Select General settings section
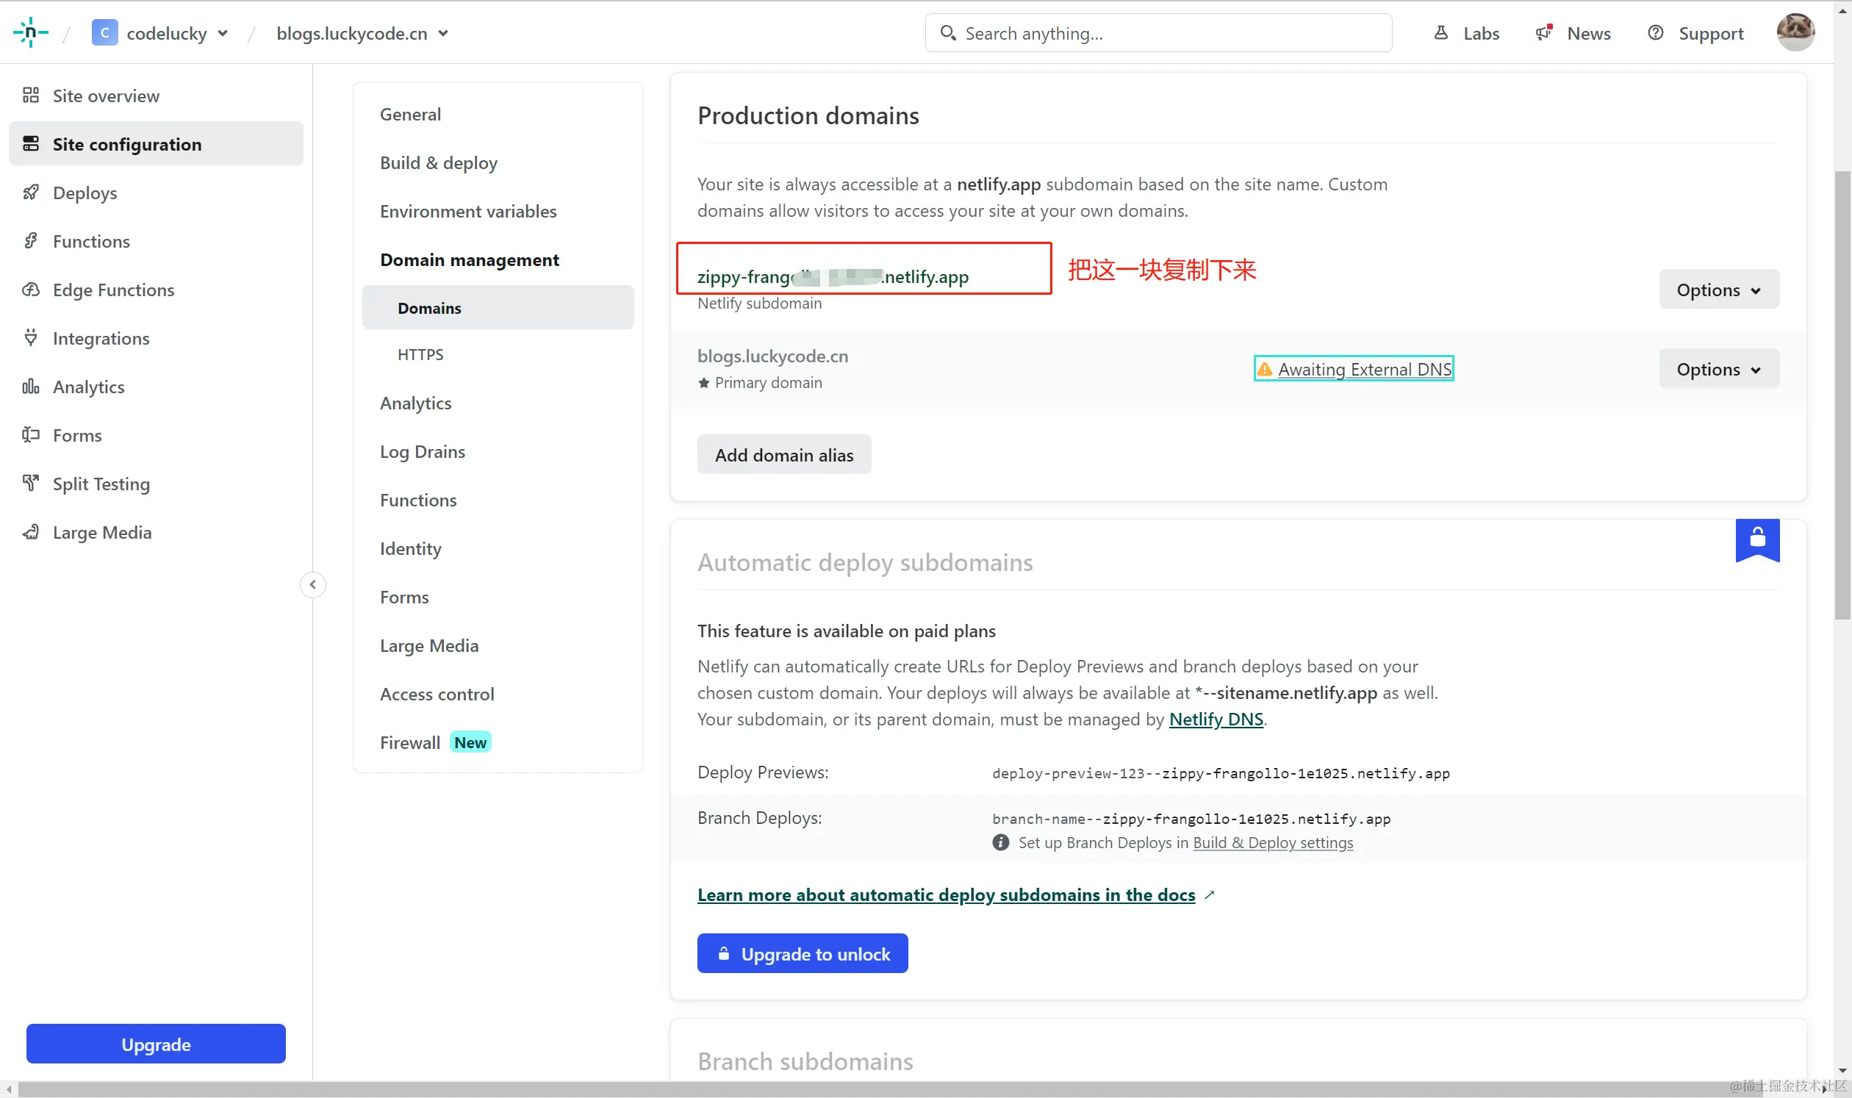This screenshot has height=1098, width=1852. coord(410,114)
